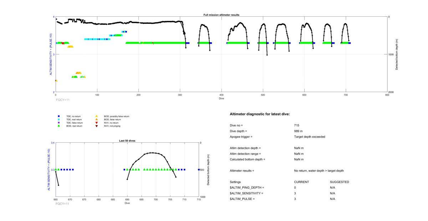
Task: Click the 'Calculated bottom depth =' label
Action: click(248, 160)
